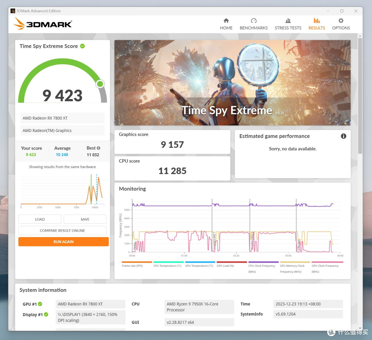Switch to Benchmarks section
This screenshot has height=340, width=372.
pos(254,24)
